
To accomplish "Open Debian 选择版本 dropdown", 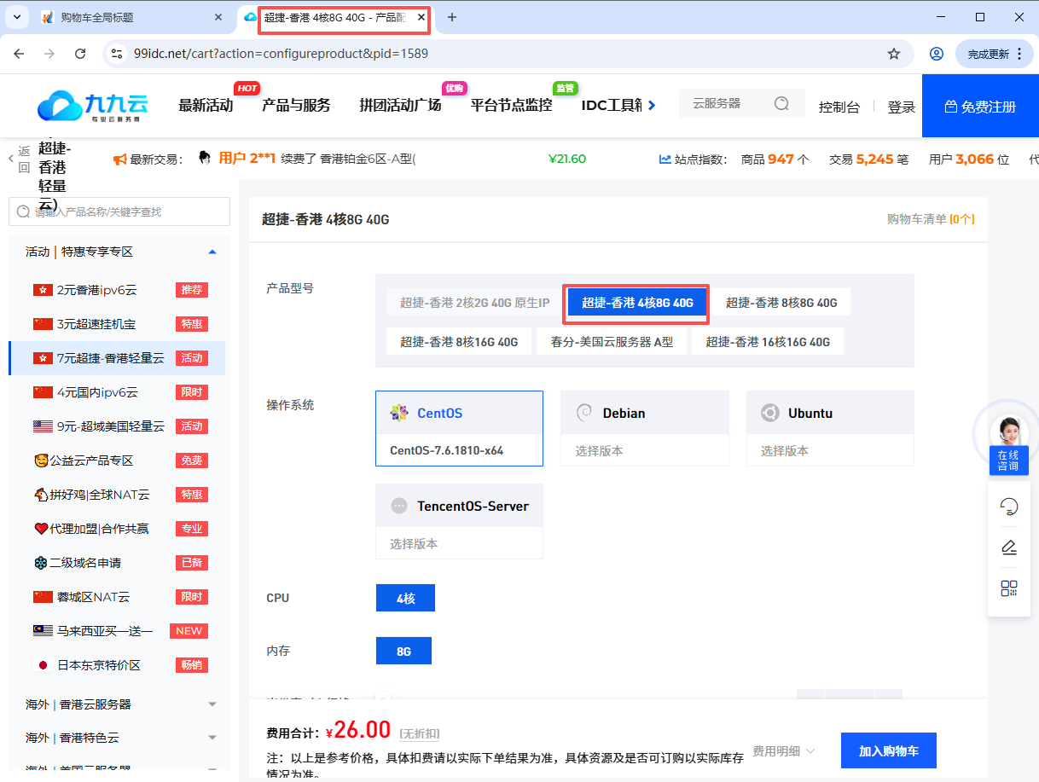I will [x=645, y=450].
